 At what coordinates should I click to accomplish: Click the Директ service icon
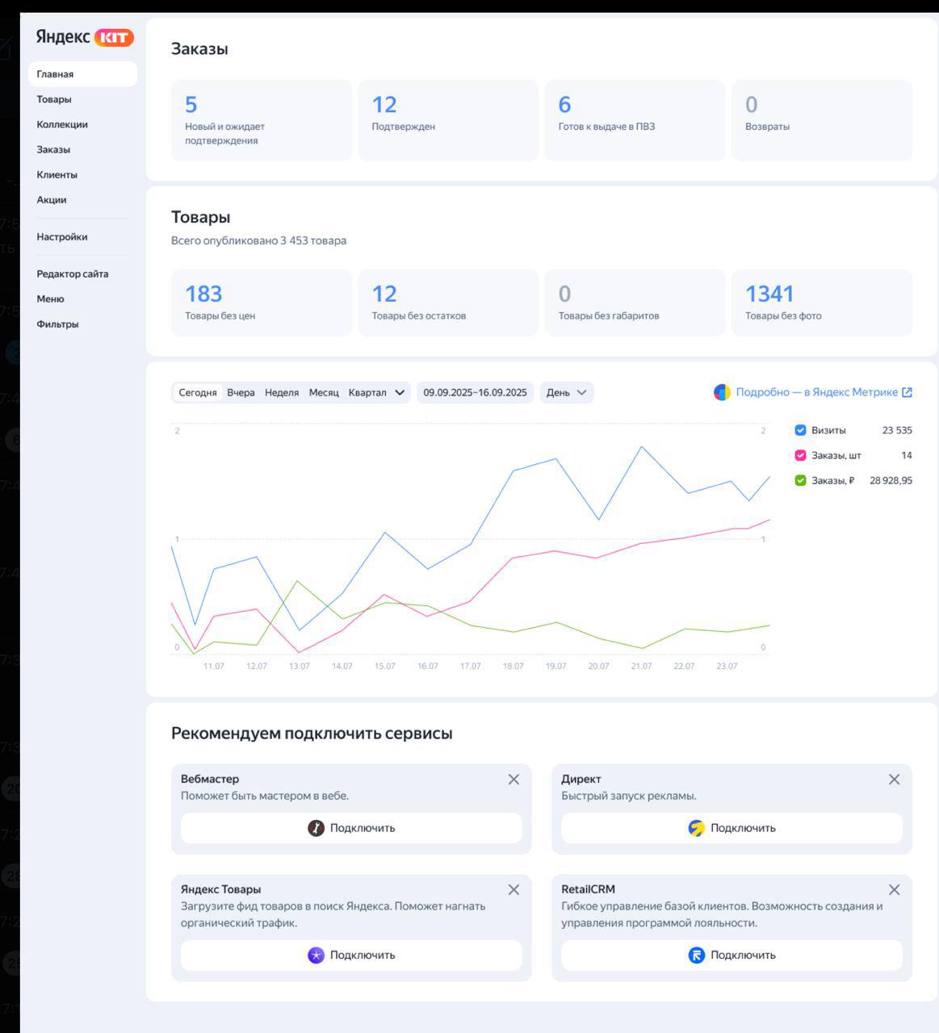tap(696, 828)
